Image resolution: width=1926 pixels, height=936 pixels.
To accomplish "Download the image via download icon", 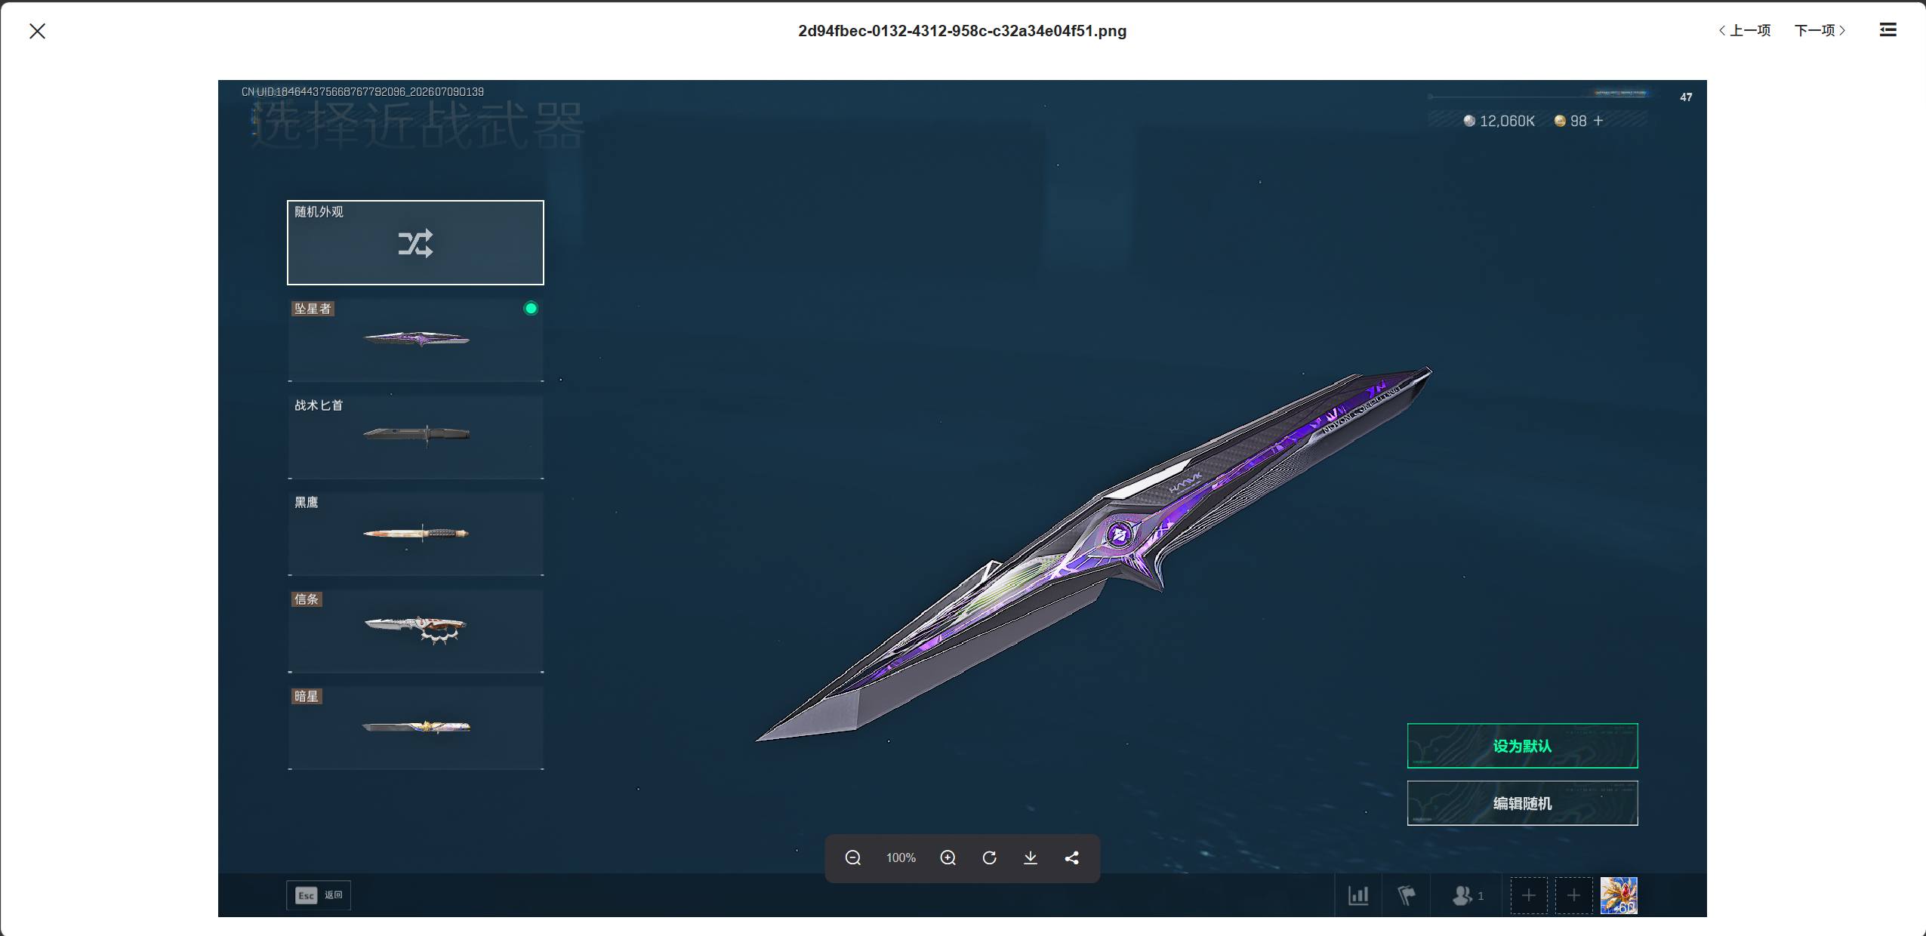I will tap(1031, 857).
